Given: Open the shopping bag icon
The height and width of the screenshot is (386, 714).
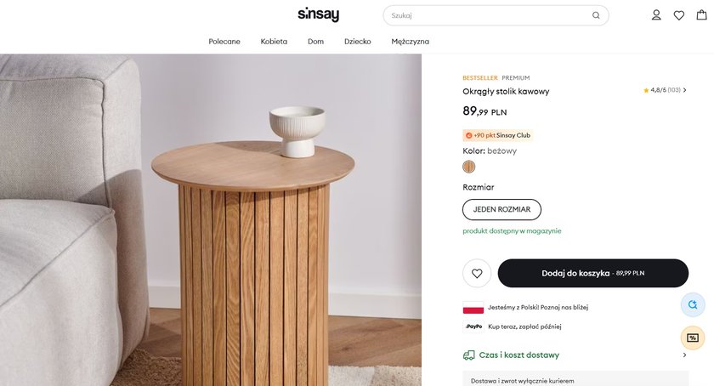Looking at the screenshot, I should point(701,15).
